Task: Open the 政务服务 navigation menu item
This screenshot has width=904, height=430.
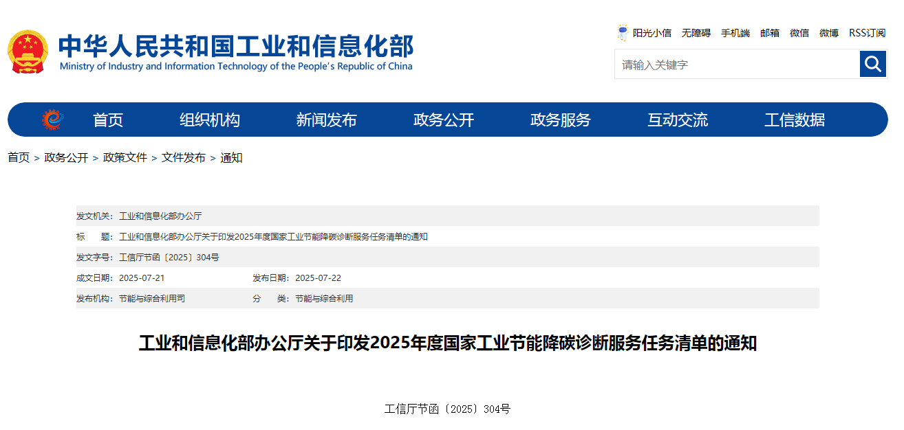Action: (x=561, y=119)
